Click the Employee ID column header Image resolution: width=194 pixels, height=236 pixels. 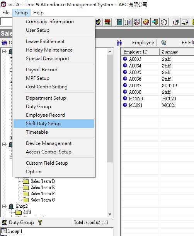pyautogui.click(x=140, y=52)
